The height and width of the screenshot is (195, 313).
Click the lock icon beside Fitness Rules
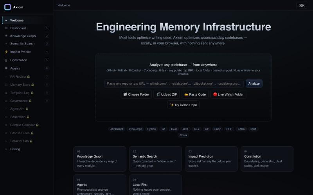pyautogui.click(x=32, y=133)
